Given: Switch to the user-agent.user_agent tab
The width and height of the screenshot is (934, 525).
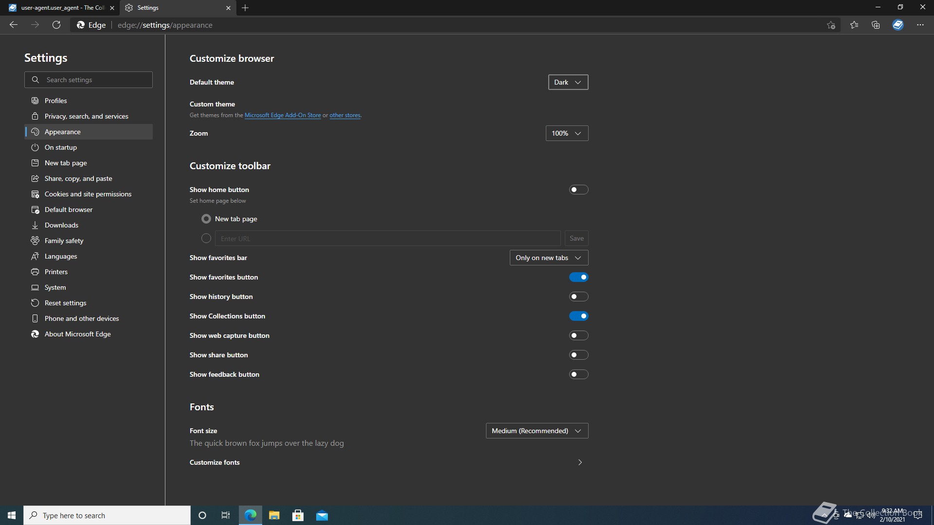Looking at the screenshot, I should [58, 8].
